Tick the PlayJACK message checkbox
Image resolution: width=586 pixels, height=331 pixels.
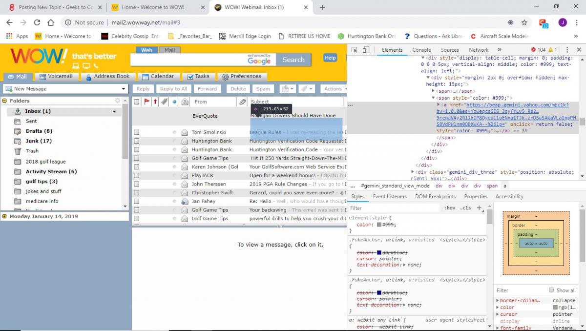(x=137, y=175)
